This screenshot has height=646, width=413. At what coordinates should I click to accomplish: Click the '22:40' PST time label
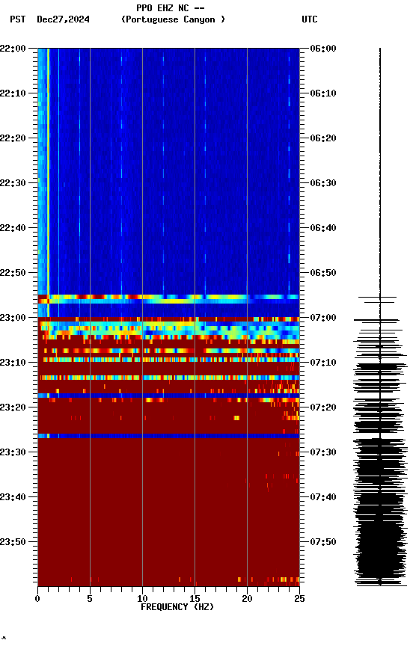click(13, 228)
